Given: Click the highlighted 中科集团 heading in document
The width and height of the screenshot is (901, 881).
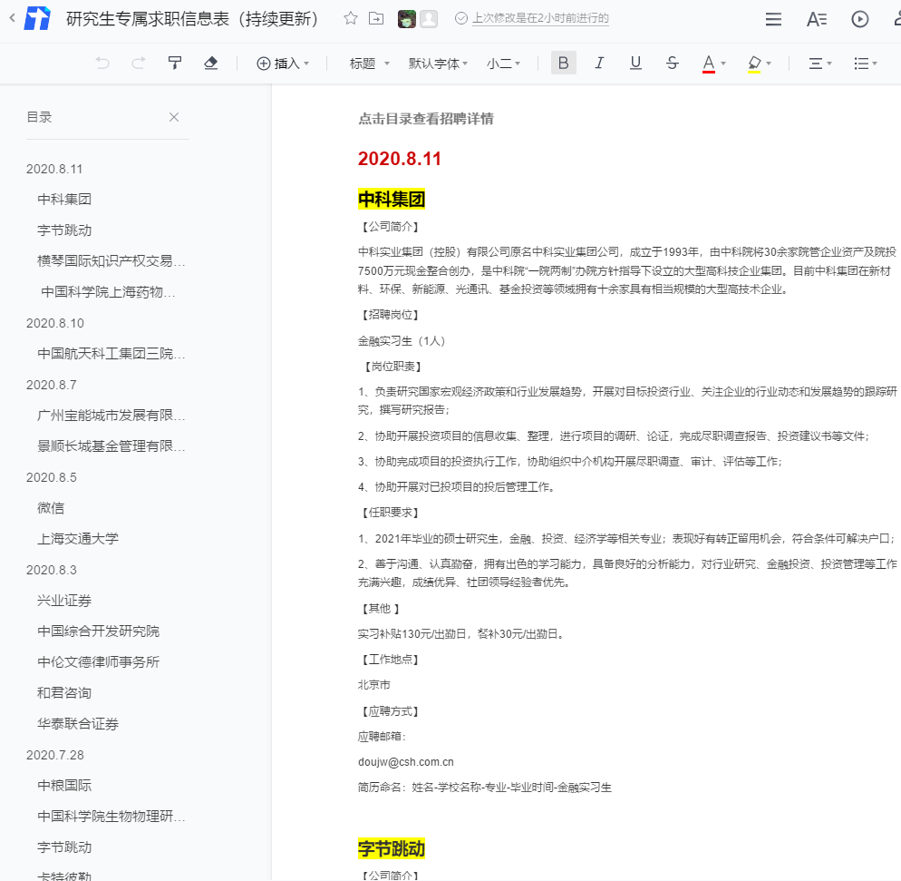Looking at the screenshot, I should click(392, 200).
